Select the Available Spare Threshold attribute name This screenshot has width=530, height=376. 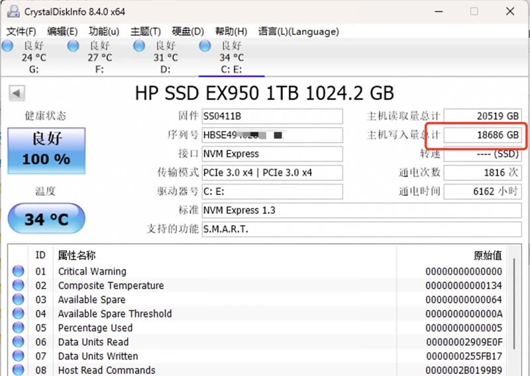pyautogui.click(x=115, y=314)
